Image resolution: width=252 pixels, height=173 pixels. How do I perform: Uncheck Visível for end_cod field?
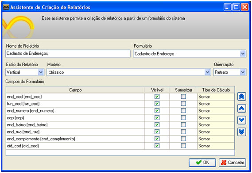point(157,97)
